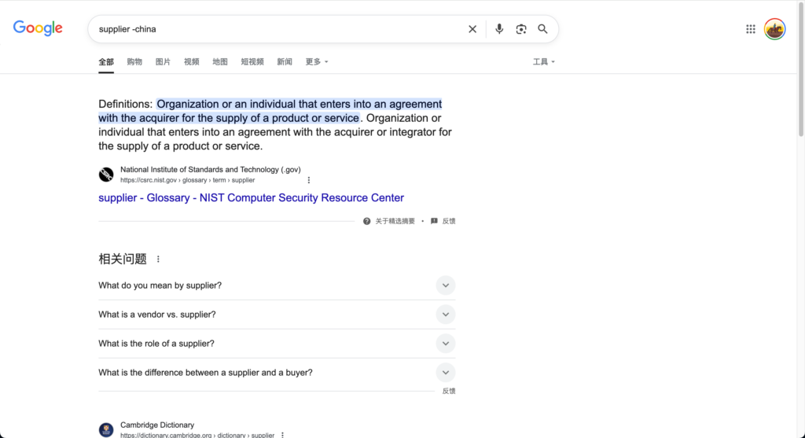Switch to the 短视频 tab

pyautogui.click(x=252, y=61)
